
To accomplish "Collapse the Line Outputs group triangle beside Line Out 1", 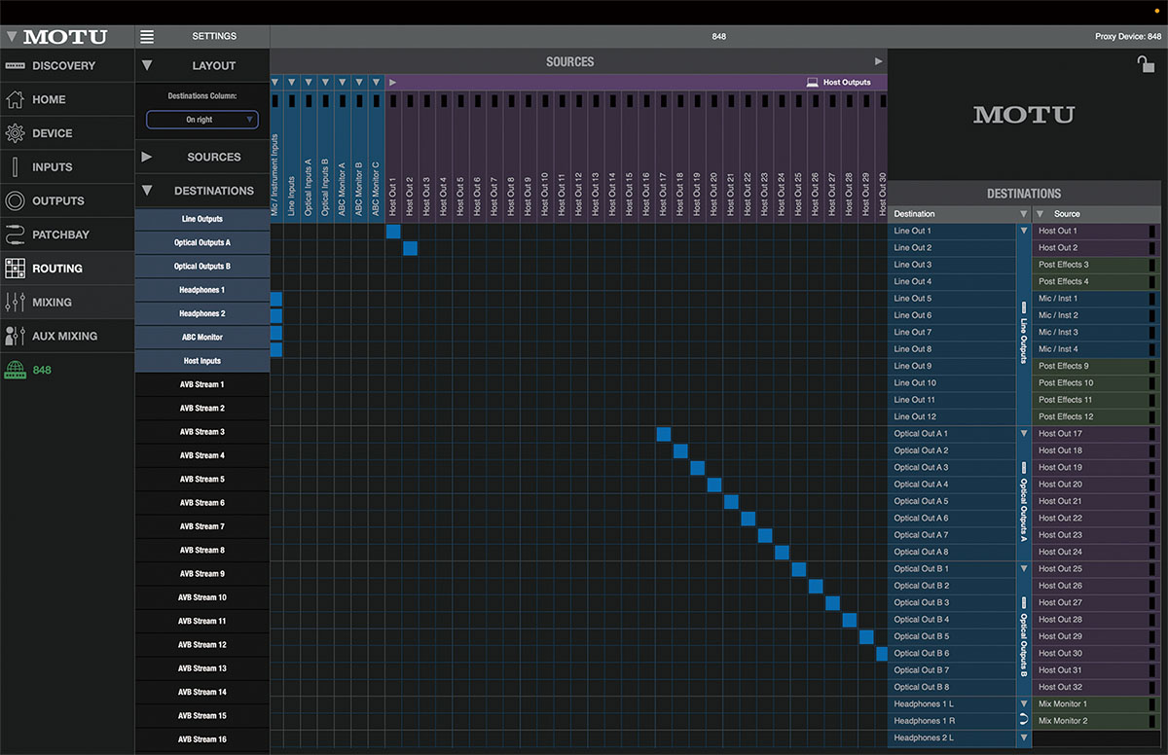I will pos(1023,232).
